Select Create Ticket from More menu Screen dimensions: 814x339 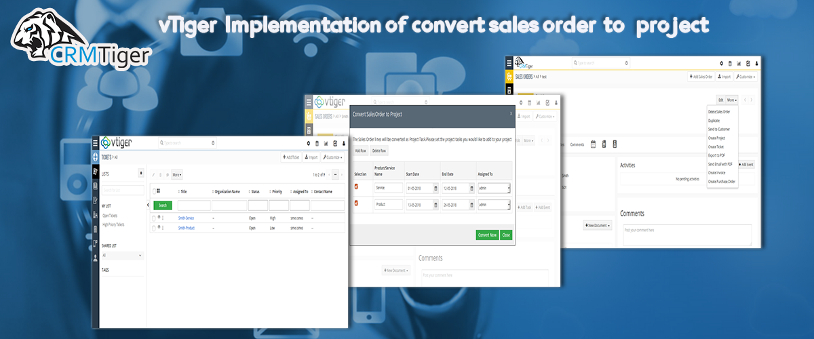coord(716,146)
